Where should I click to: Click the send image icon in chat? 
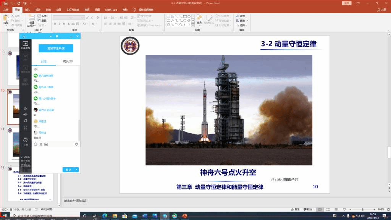46,144
